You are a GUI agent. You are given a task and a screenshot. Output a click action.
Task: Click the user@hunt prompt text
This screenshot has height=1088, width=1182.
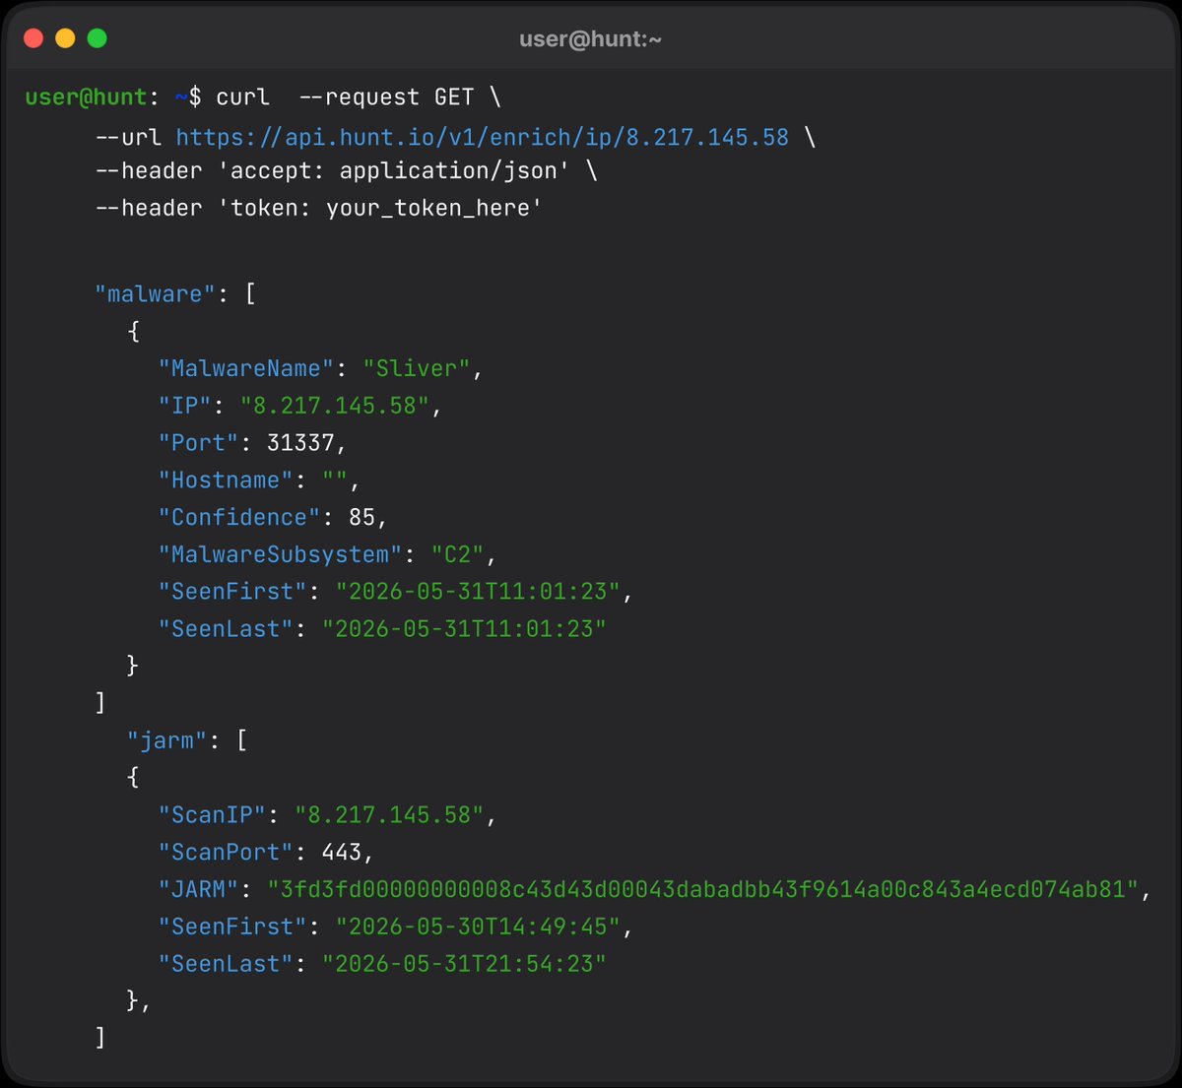click(x=86, y=97)
